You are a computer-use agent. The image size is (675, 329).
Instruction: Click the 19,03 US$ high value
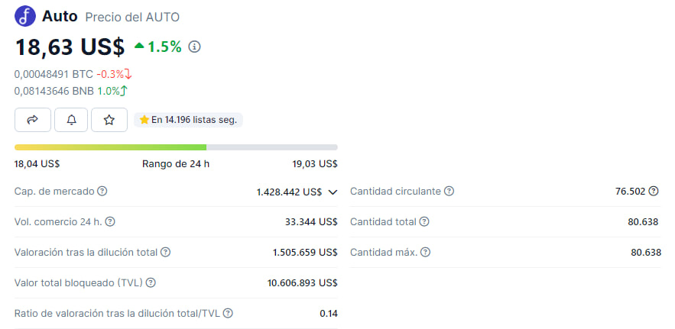(315, 164)
